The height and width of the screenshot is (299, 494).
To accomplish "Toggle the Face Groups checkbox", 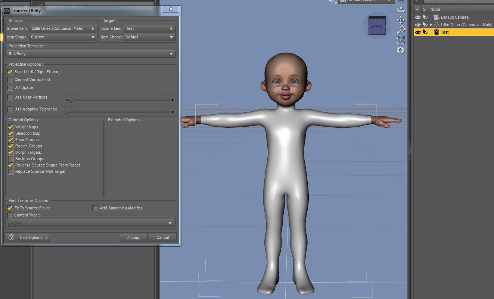I will 11,140.
